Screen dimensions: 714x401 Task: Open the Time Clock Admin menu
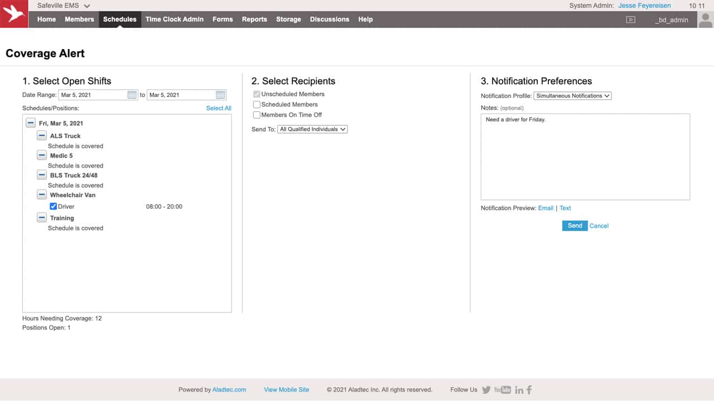175,19
